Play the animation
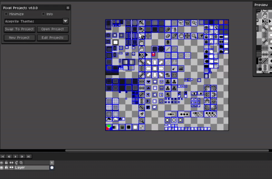The image size is (272, 179). coord(15,157)
